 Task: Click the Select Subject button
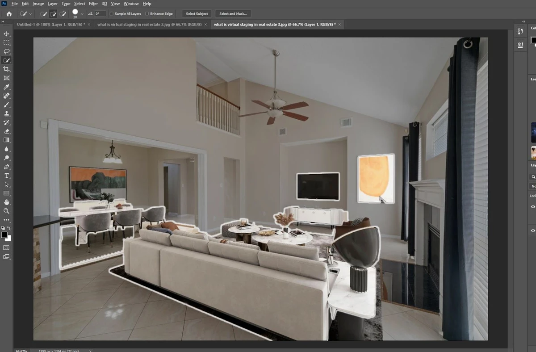pos(197,13)
